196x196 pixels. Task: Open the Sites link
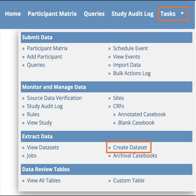click(x=118, y=98)
